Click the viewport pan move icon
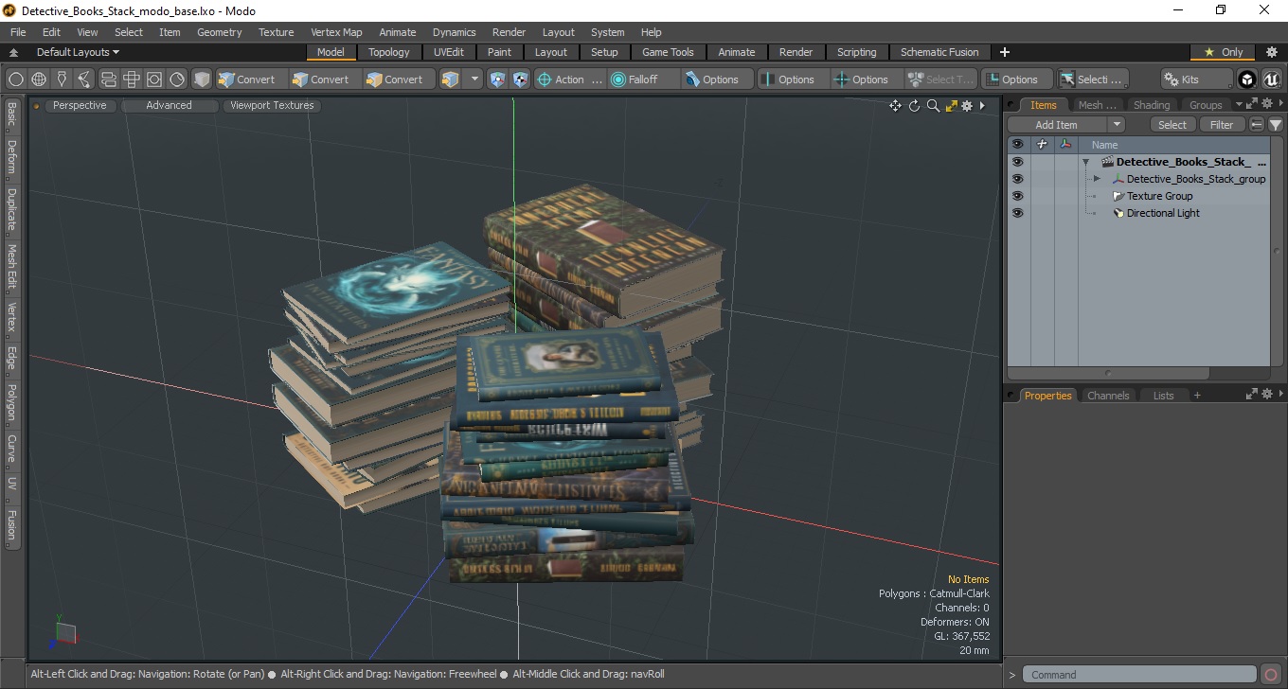The width and height of the screenshot is (1288, 689). (895, 106)
